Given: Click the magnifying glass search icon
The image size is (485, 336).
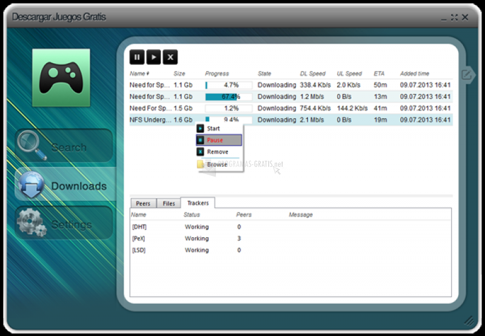Looking at the screenshot, I should coord(32,145).
